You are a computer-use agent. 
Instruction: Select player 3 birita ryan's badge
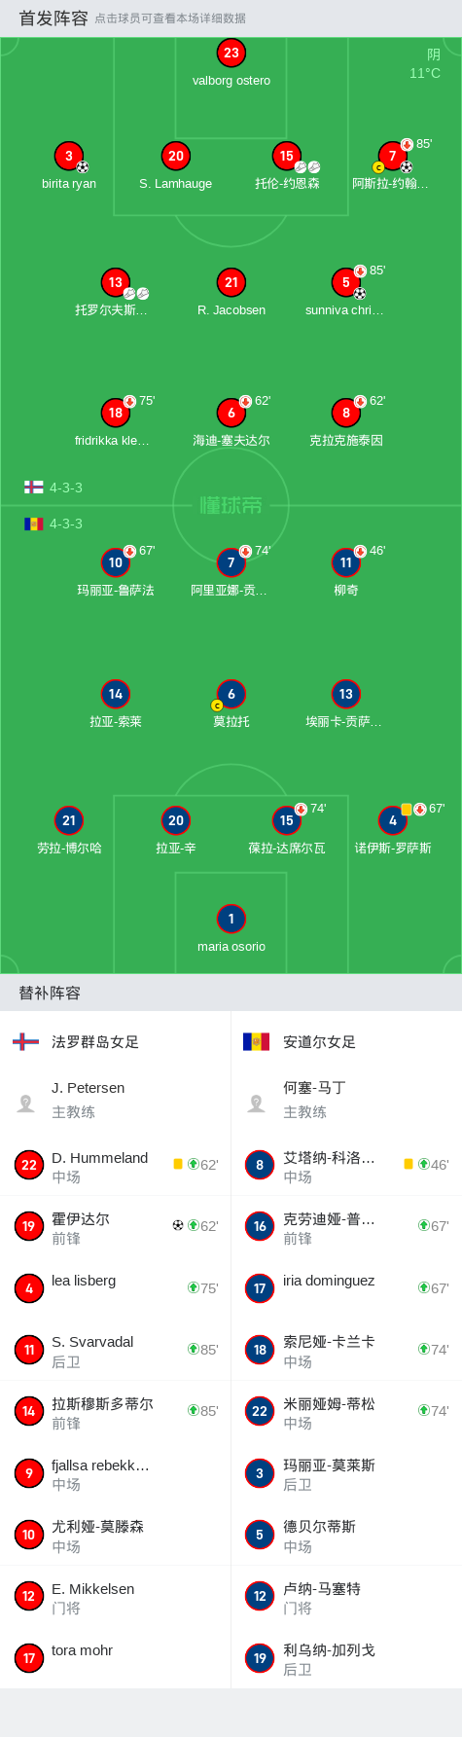pos(69,156)
